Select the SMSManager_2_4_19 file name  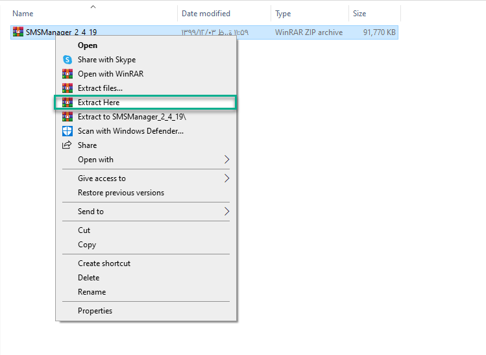(x=62, y=32)
